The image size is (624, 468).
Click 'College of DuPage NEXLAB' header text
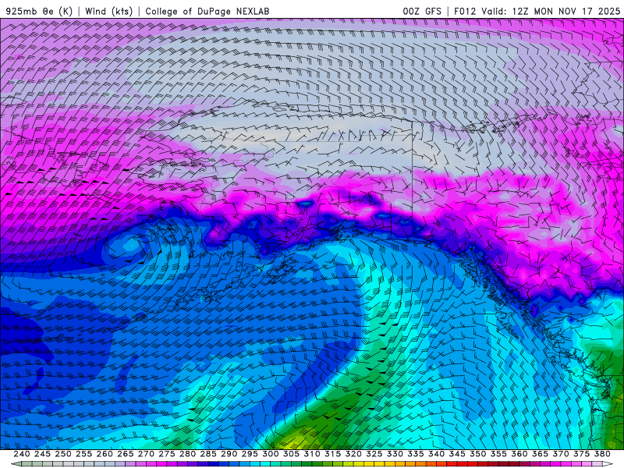click(207, 11)
